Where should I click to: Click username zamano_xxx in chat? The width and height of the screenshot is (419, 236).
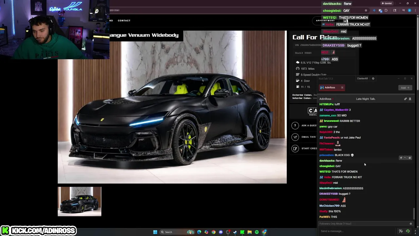pos(328,115)
